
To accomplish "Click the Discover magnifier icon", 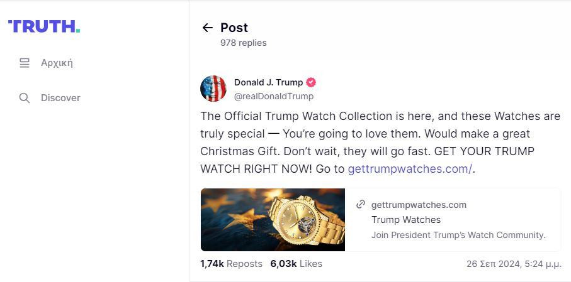I will [25, 98].
